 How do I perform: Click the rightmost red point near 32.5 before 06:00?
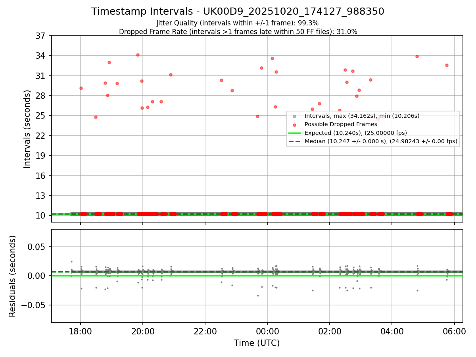pos(447,65)
